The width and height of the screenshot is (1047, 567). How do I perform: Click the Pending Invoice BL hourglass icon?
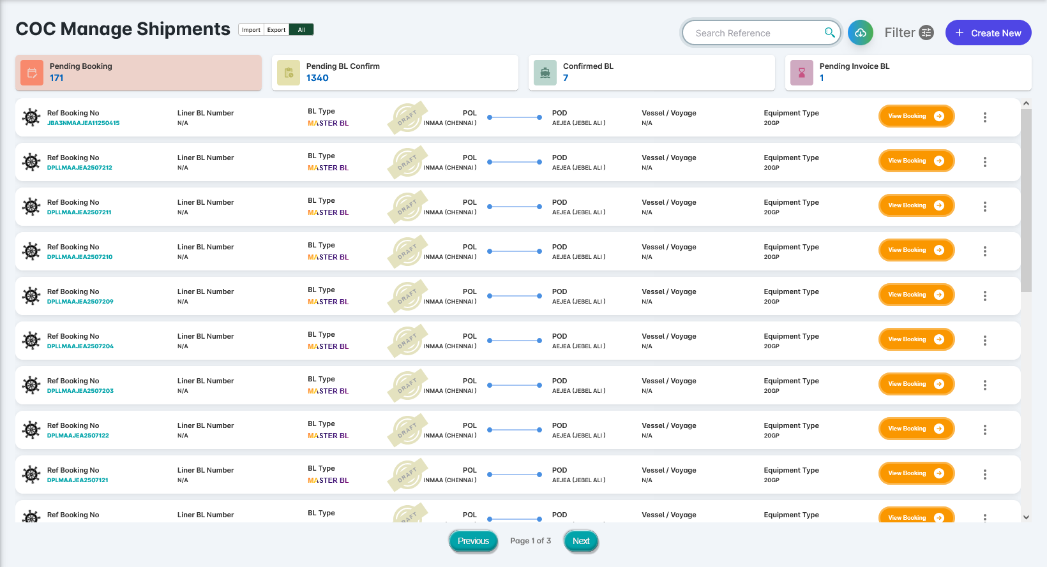pos(802,73)
